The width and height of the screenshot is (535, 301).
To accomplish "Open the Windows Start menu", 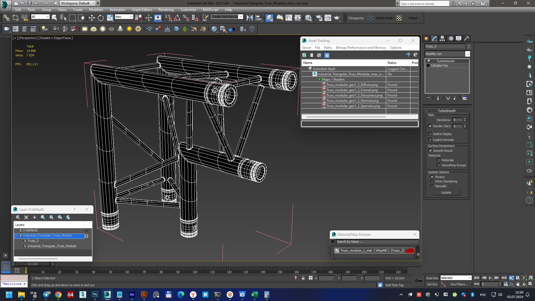I will coord(9,295).
